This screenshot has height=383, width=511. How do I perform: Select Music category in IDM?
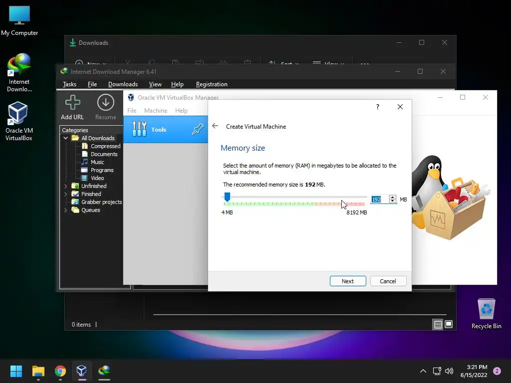(x=97, y=162)
